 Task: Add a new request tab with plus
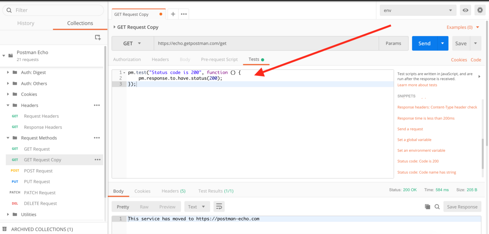[173, 14]
